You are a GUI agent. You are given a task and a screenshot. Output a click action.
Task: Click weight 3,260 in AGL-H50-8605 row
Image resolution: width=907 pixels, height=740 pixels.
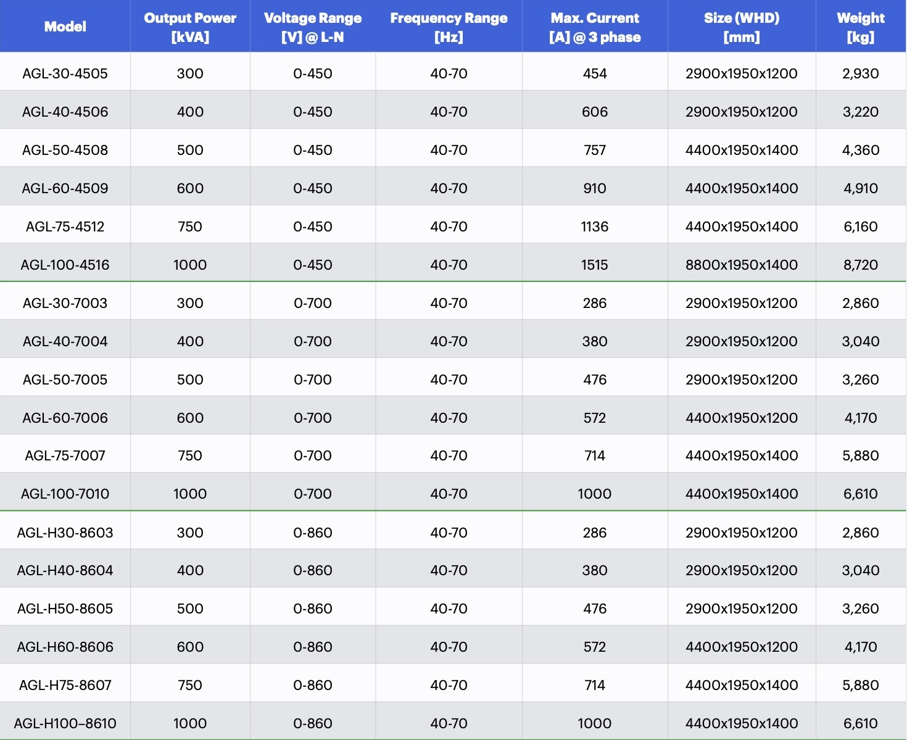pos(861,609)
